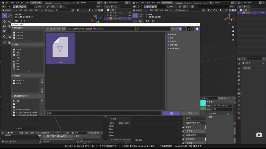Image resolution: width=266 pixels, height=149 pixels.
Task: Click 语言切换 in the left window
Action: (36, 3)
